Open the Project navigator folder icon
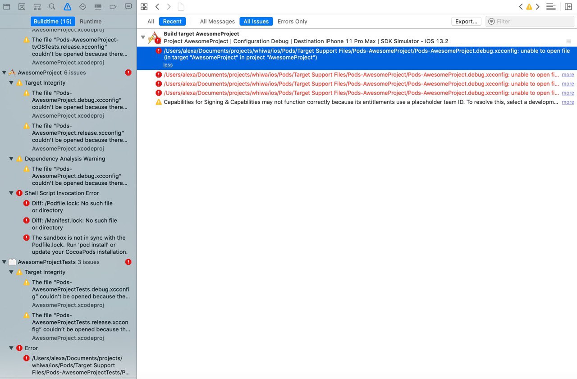The image size is (577, 379). [7, 7]
